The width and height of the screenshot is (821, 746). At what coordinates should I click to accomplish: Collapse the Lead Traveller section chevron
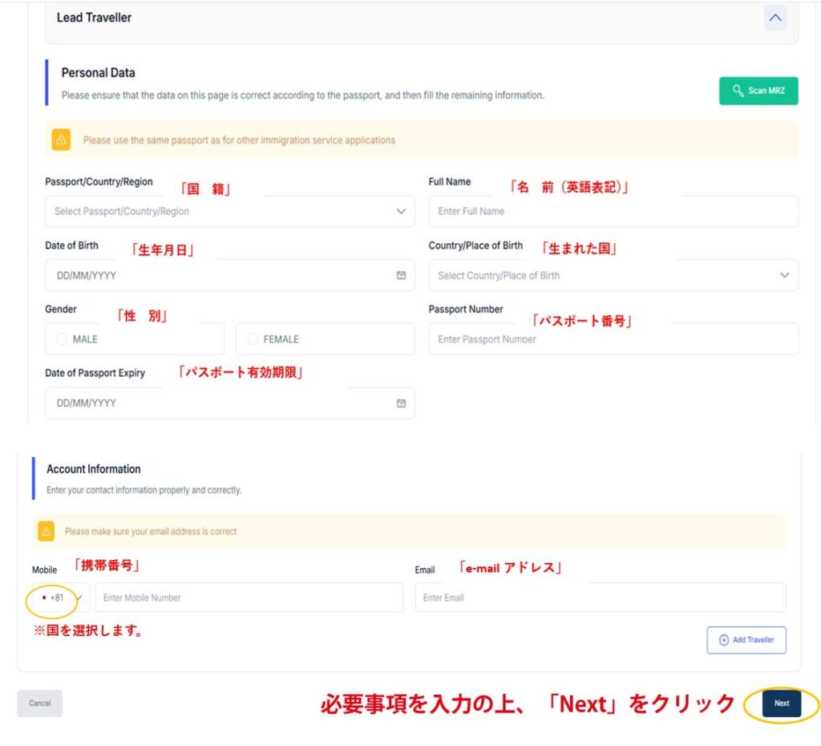coord(774,18)
